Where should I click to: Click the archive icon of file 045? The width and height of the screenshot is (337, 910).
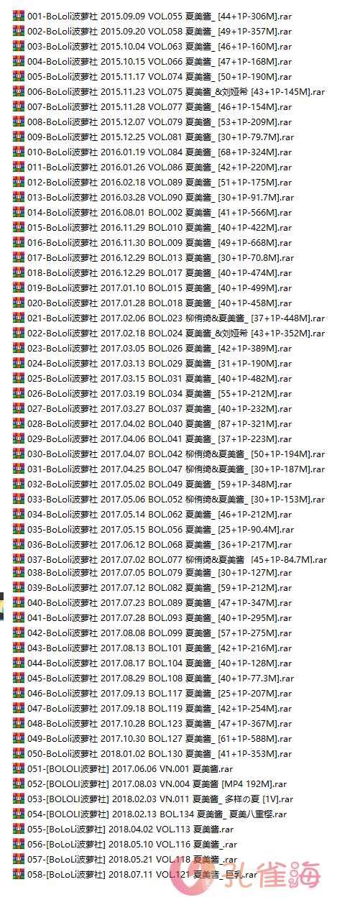click(x=19, y=679)
